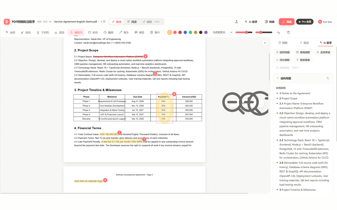Click the 转换 button in header
The height and width of the screenshot is (210, 337).
[x=270, y=22]
